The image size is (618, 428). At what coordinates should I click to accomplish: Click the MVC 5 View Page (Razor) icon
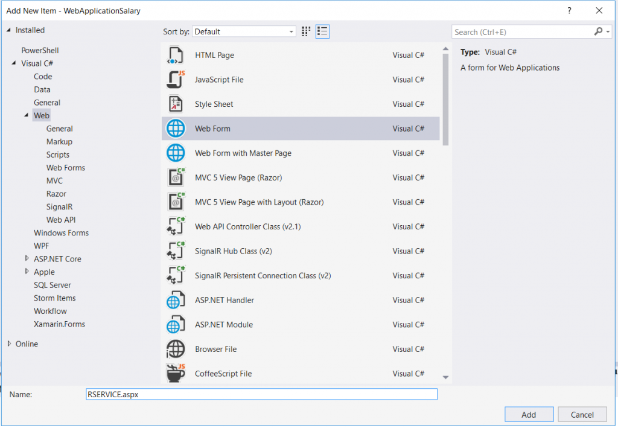pos(176,177)
